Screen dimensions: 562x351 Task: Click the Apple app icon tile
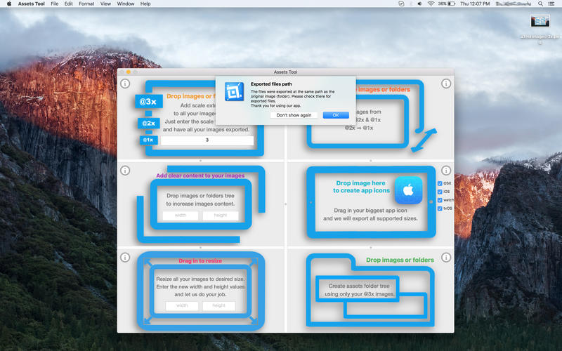pyautogui.click(x=407, y=190)
